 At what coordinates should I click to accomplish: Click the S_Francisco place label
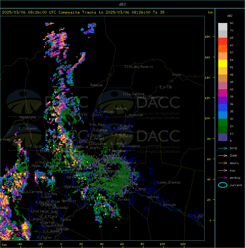[105, 112]
